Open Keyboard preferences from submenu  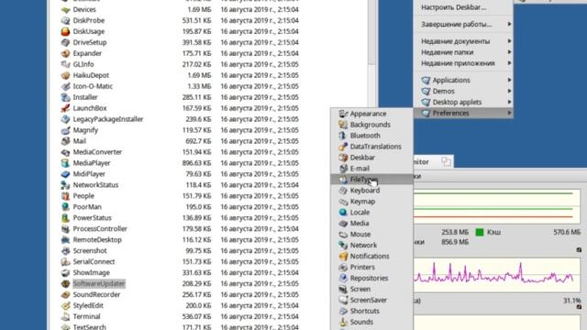tap(371, 191)
